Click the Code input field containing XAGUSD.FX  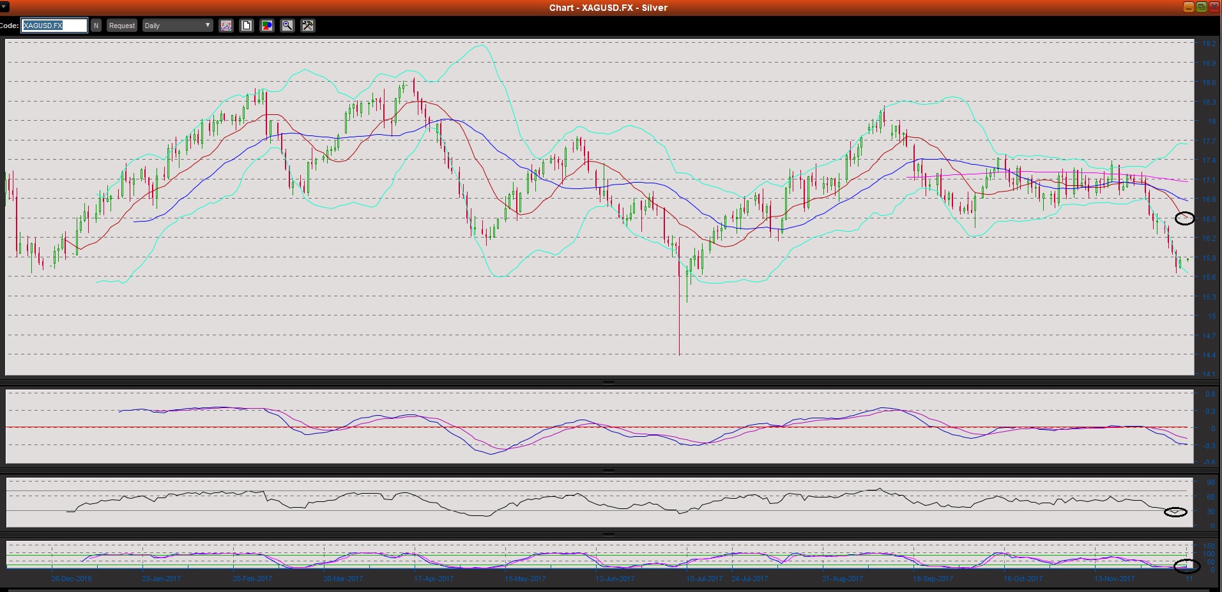[x=54, y=26]
